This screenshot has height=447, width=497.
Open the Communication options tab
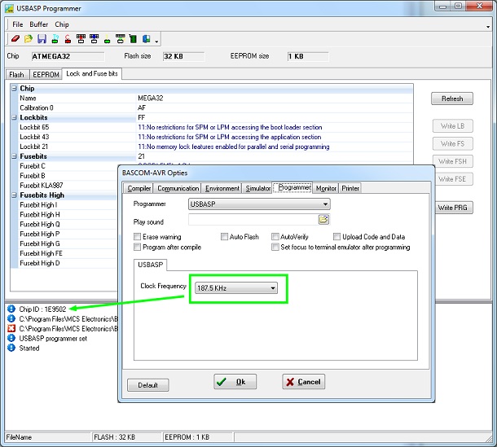coord(178,188)
